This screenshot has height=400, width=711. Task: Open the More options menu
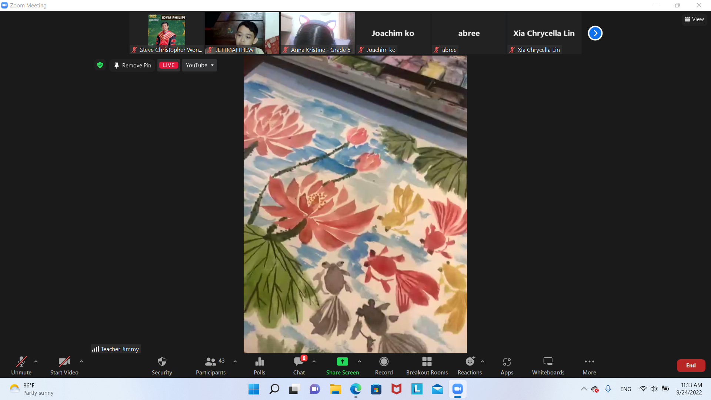pyautogui.click(x=589, y=365)
